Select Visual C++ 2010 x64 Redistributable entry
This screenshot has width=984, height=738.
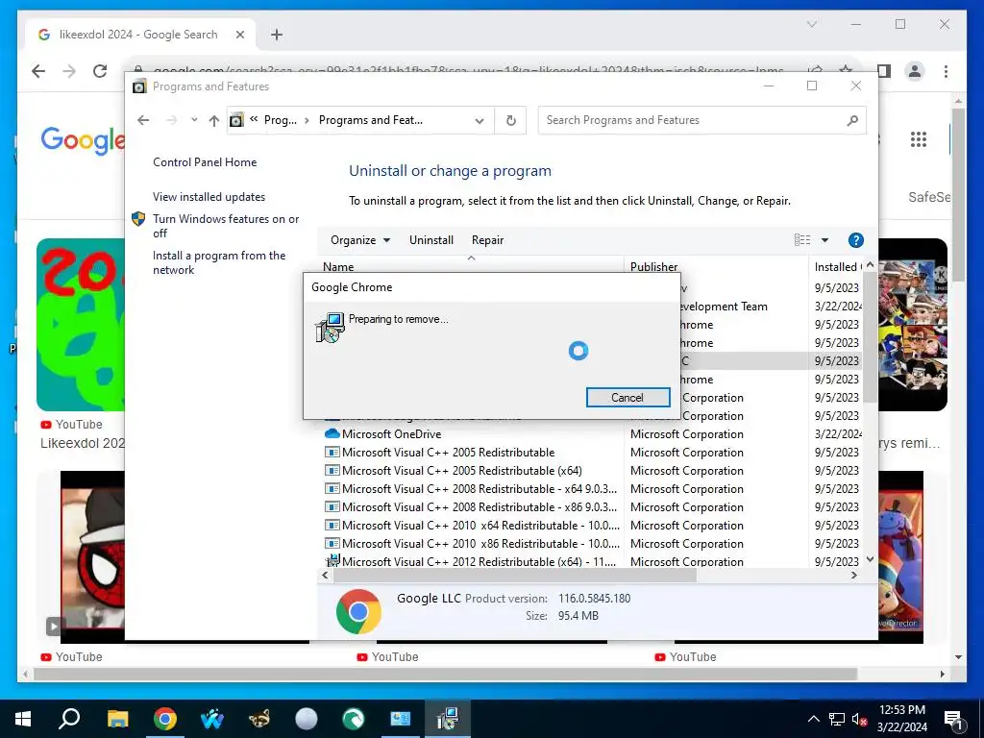(480, 525)
